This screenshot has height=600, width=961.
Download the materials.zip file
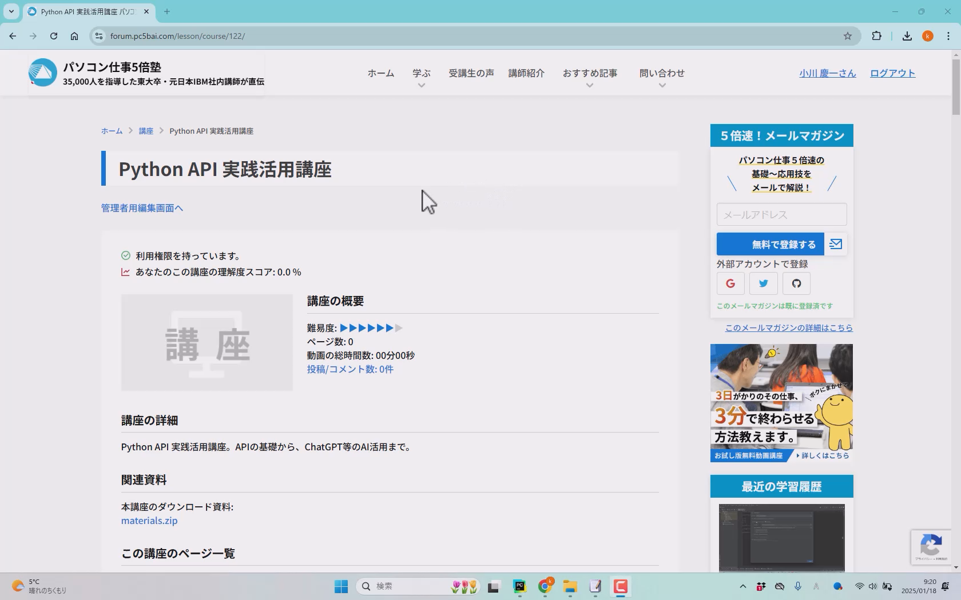pos(149,521)
